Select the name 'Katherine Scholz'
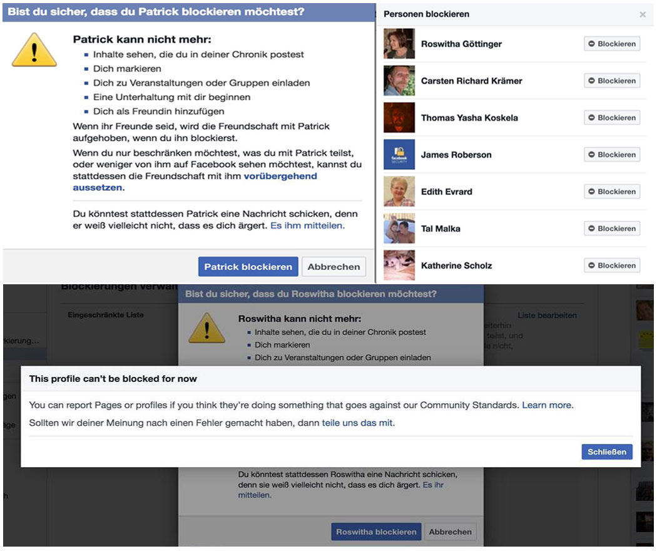The width and height of the screenshot is (657, 551). [x=457, y=265]
